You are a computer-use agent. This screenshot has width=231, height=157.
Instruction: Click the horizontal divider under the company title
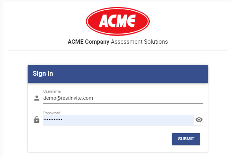click(118, 50)
